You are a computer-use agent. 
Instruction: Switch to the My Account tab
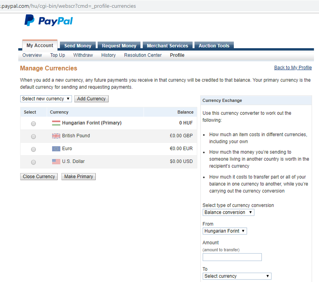coord(40,46)
